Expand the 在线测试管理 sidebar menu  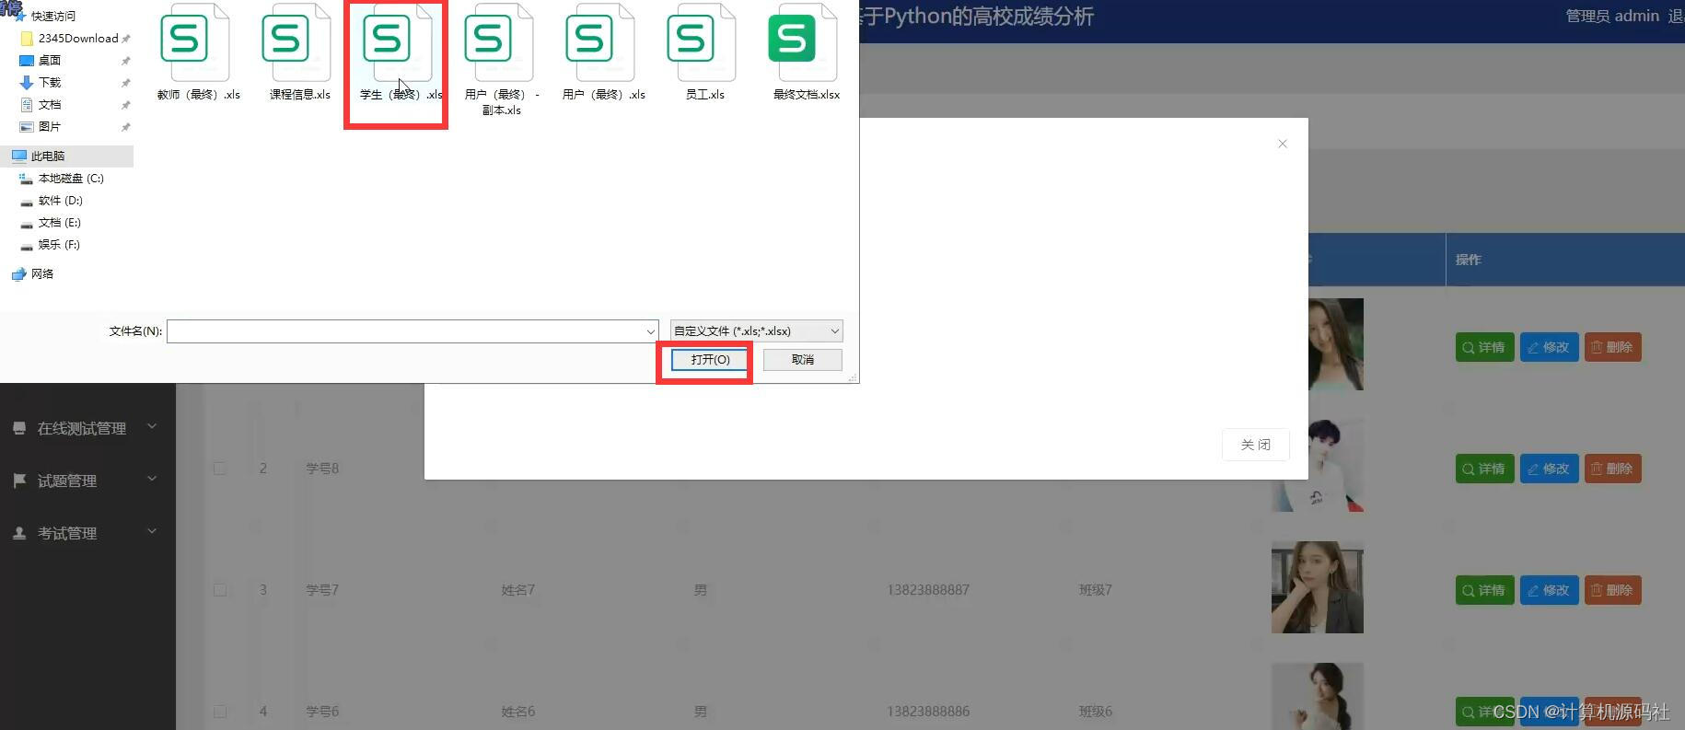[87, 428]
